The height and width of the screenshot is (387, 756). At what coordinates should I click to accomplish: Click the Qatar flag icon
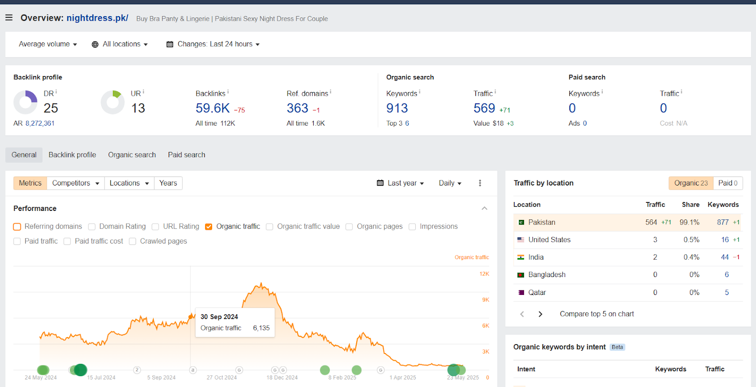[x=521, y=293]
